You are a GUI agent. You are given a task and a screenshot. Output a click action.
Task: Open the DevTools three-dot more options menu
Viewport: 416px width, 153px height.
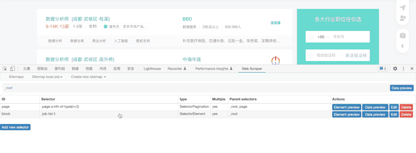403,68
